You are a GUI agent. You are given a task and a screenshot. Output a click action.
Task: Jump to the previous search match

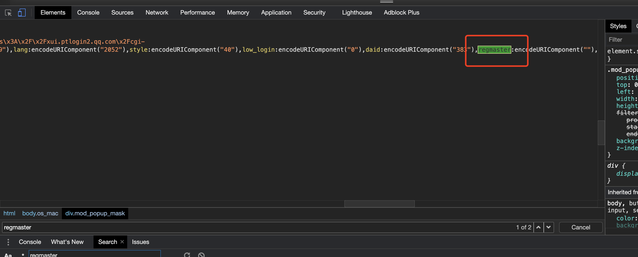click(x=538, y=227)
